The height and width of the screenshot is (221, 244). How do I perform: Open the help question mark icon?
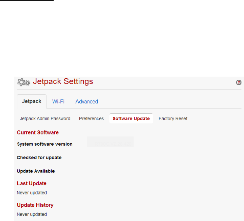click(x=239, y=82)
